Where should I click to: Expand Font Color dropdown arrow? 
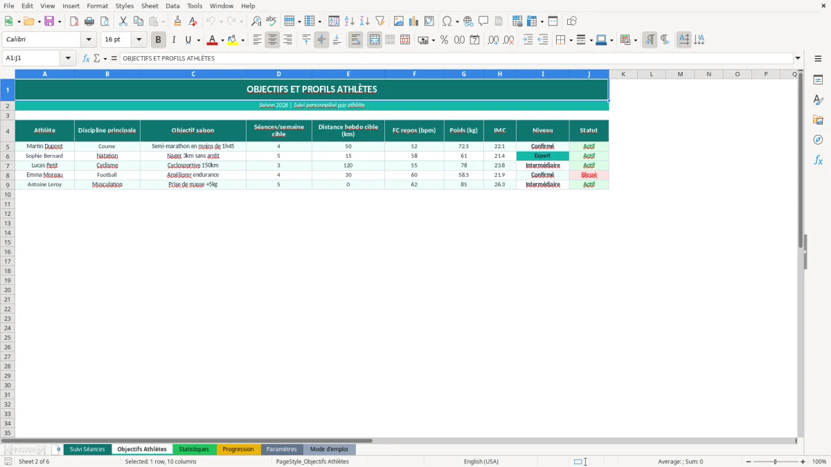click(x=222, y=40)
